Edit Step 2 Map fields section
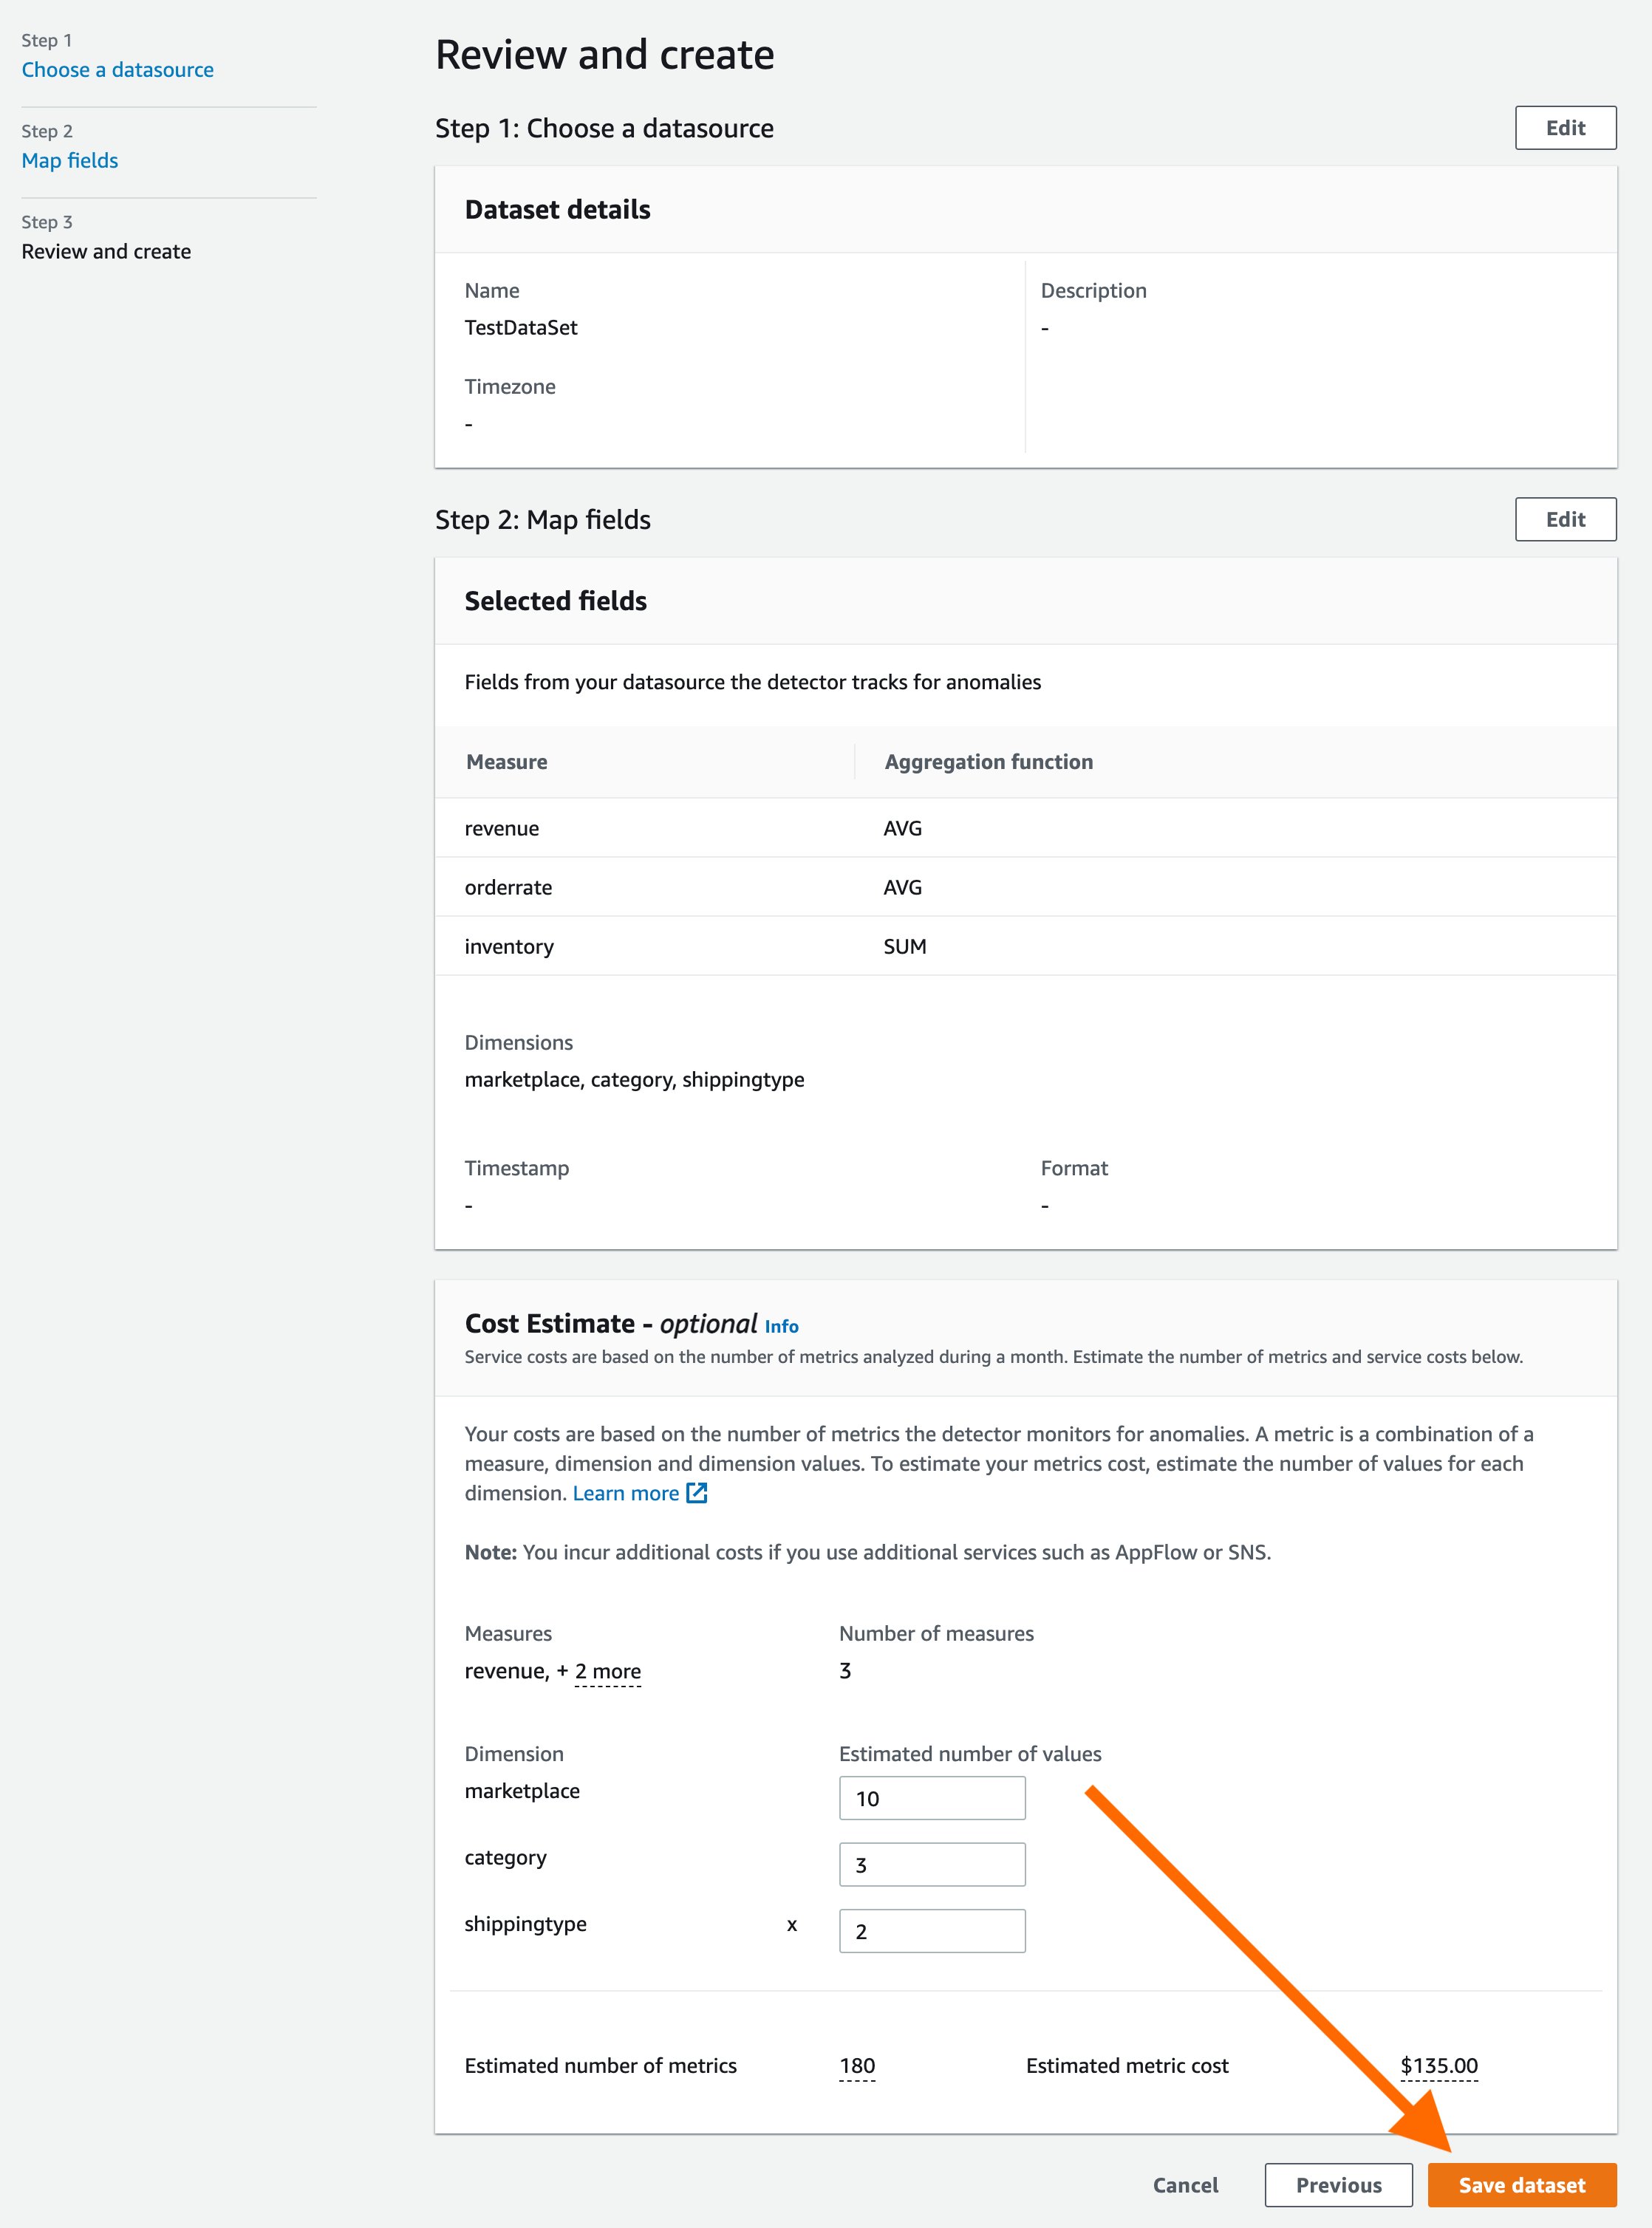The width and height of the screenshot is (1652, 2228). point(1564,519)
